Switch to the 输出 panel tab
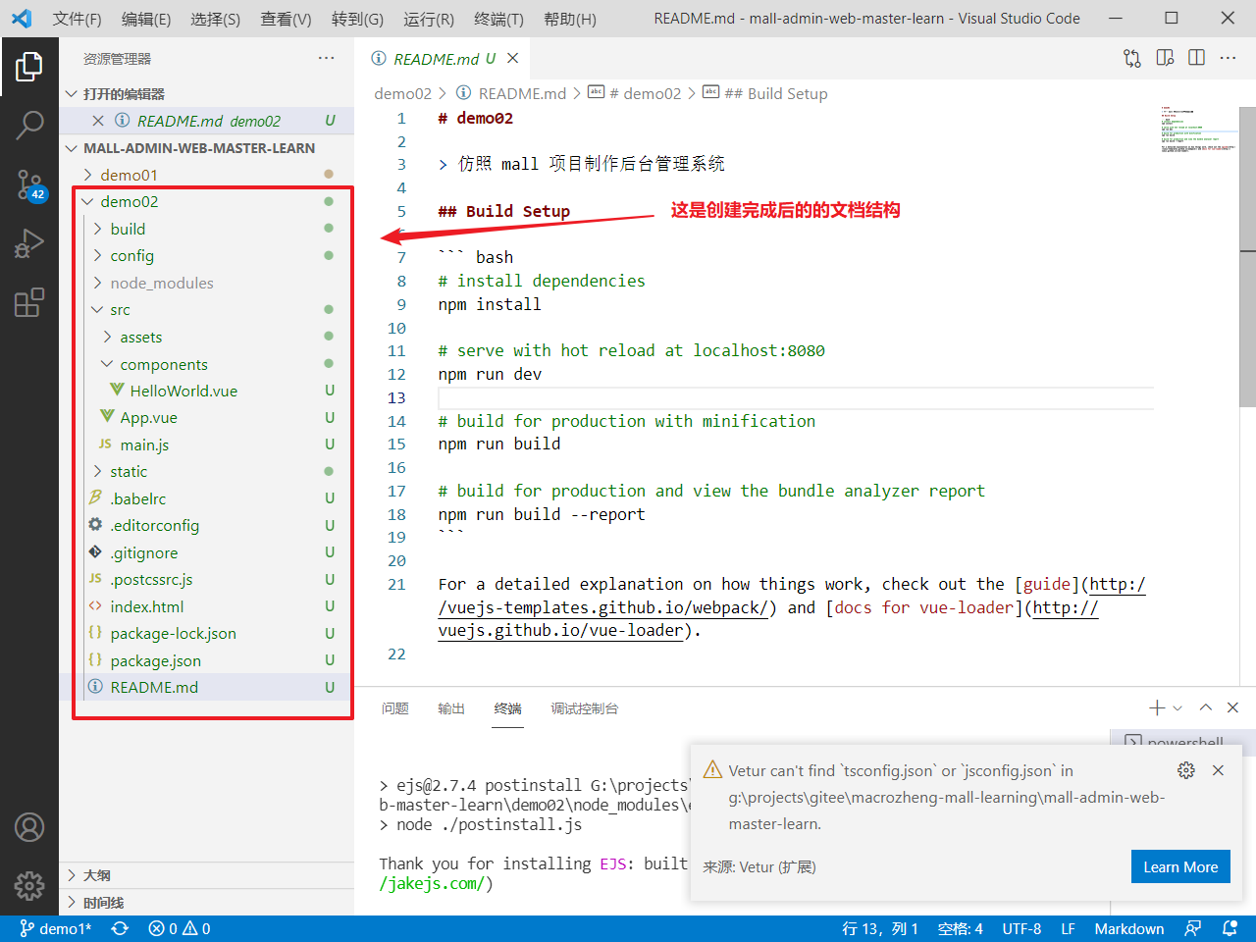The height and width of the screenshot is (942, 1256). pyautogui.click(x=451, y=708)
